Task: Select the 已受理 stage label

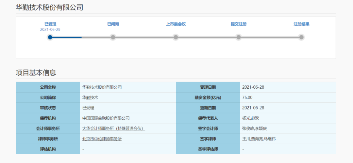Action: tap(50, 24)
